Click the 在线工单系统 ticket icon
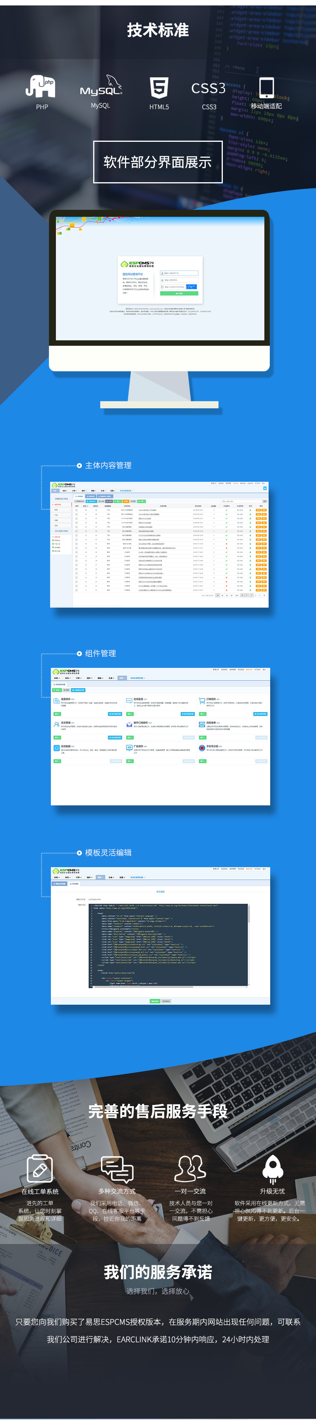Screen dimensions: 316x1420 (40, 1169)
